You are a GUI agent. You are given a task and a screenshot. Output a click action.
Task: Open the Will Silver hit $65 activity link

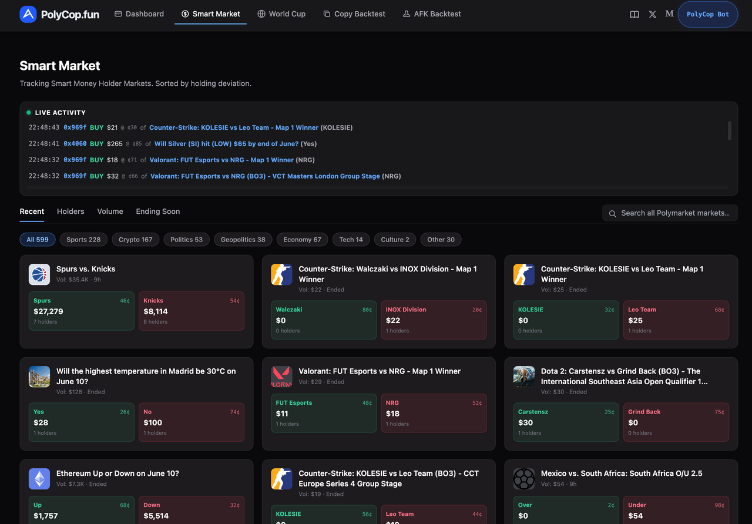point(226,144)
